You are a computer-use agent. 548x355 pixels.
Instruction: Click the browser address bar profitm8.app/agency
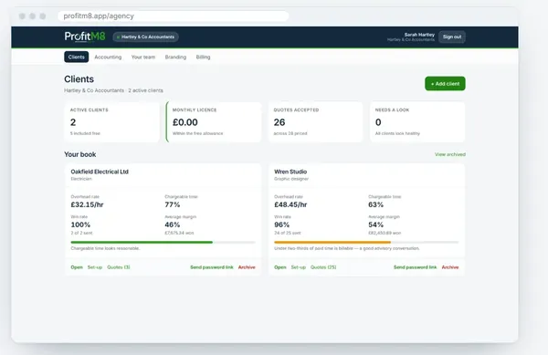(173, 16)
